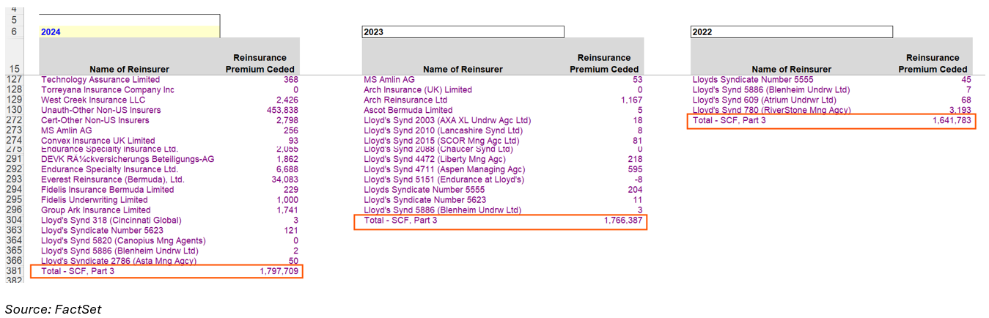The width and height of the screenshot is (989, 318).
Task: Select Lloyd's Synd 2003 (AXA XL) cell
Action: click(447, 120)
